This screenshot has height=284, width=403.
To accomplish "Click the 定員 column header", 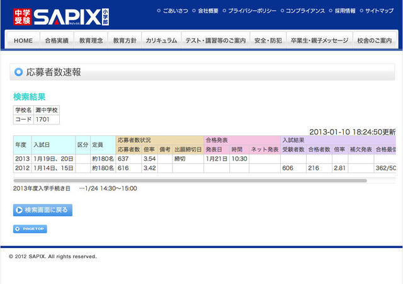I will point(103,145).
